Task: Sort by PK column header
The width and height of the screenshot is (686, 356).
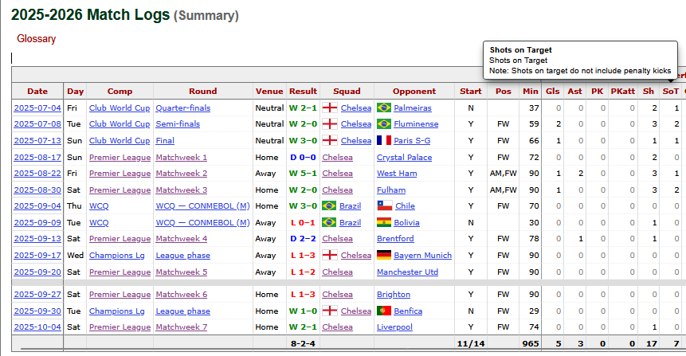Action: (598, 91)
